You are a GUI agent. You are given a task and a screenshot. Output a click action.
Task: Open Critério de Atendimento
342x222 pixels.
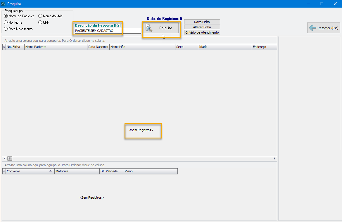coord(202,32)
